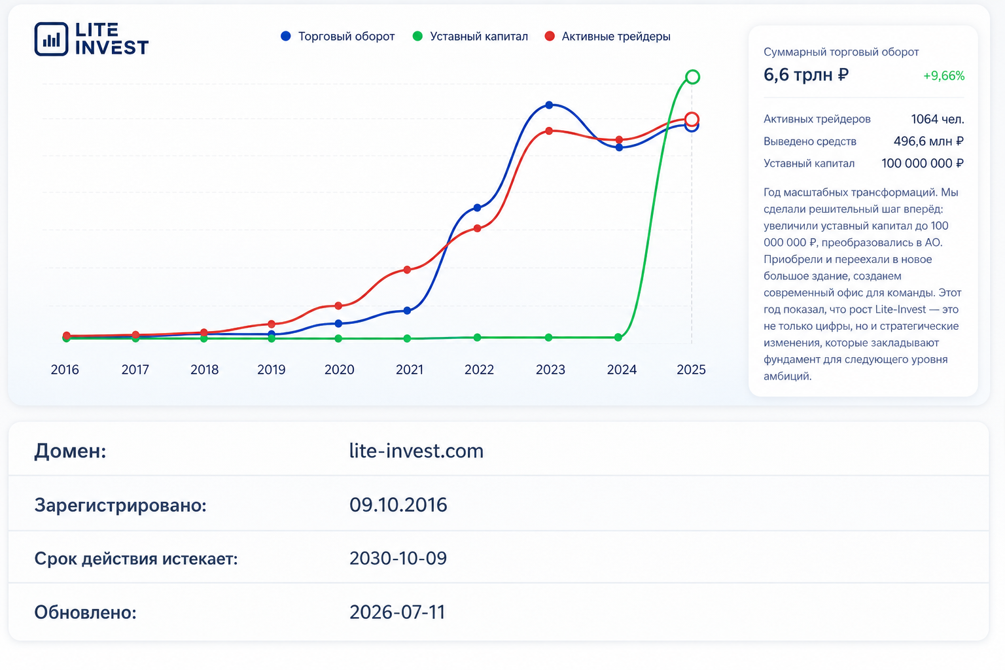Click the 6,6 трлн ₽ total value
Screen dimensions: 1005x670
pos(806,75)
